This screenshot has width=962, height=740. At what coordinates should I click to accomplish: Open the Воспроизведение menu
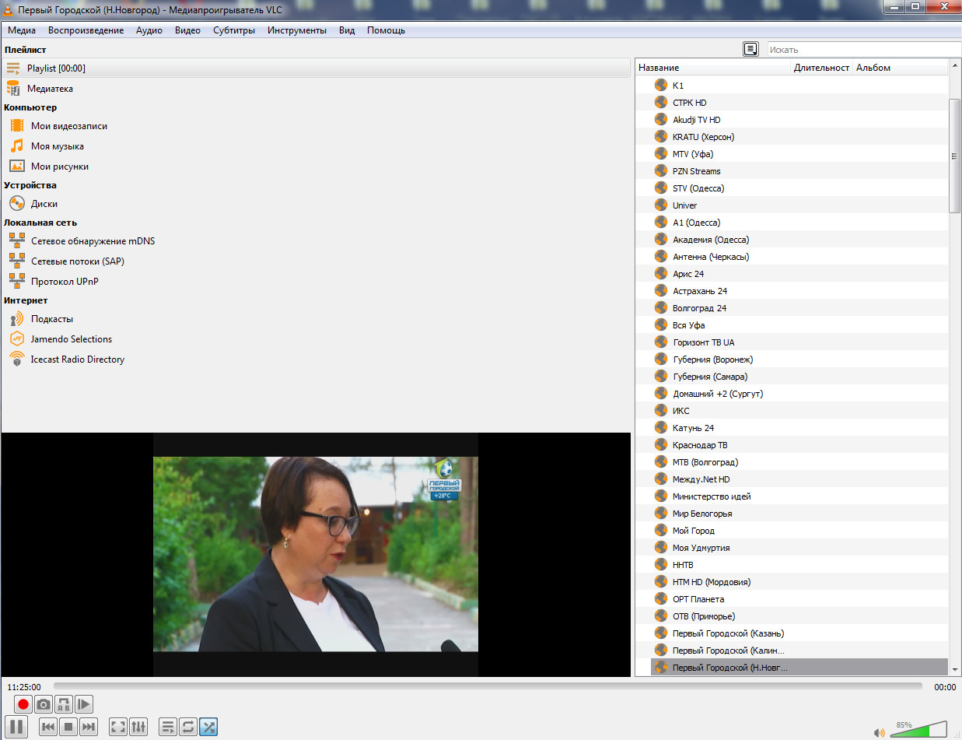(x=86, y=30)
